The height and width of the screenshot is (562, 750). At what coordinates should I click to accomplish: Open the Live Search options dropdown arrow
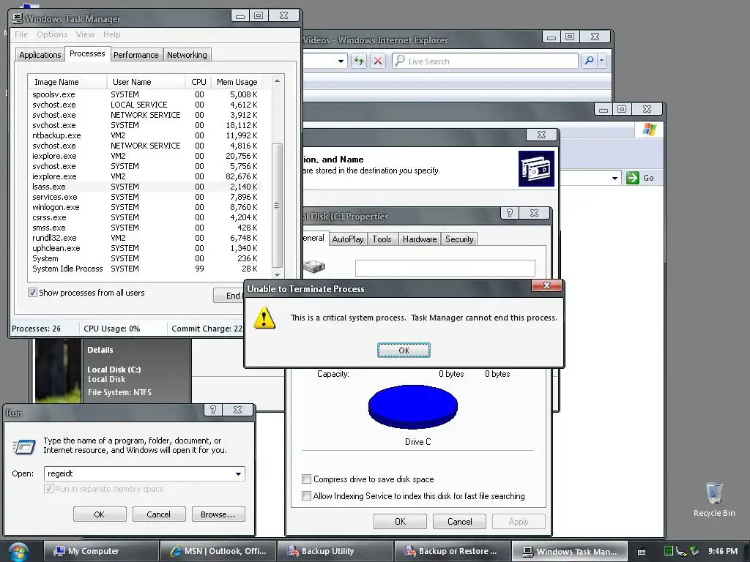[602, 61]
